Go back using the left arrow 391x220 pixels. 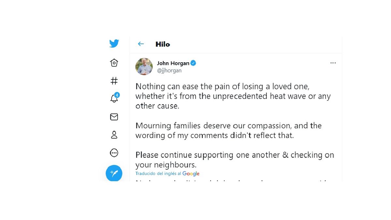[x=141, y=44]
